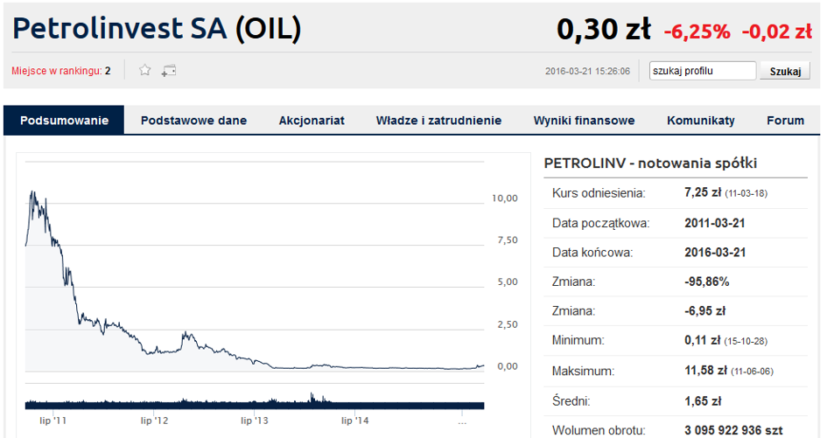
Task: Select Władze i zatrudnienie tab
Action: coord(438,120)
